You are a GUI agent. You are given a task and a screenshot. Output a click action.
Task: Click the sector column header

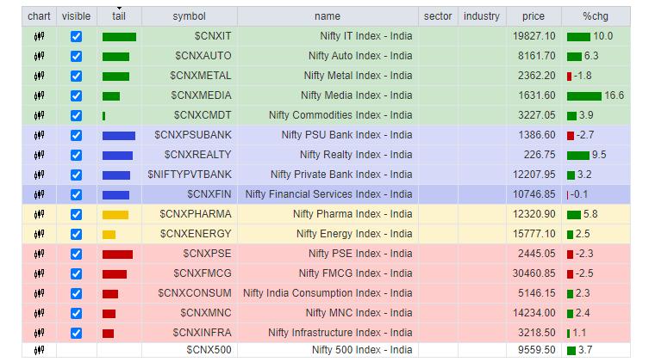click(438, 16)
